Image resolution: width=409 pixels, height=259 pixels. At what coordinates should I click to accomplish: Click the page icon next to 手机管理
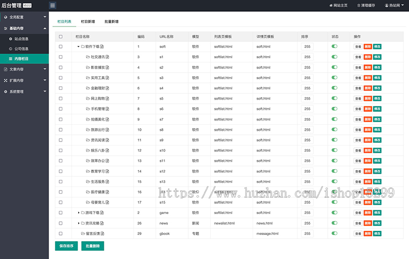[x=107, y=109]
